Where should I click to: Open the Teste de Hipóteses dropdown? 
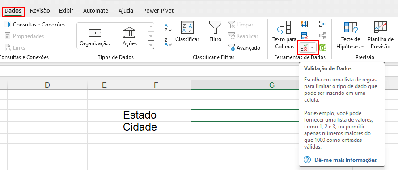coord(350,35)
